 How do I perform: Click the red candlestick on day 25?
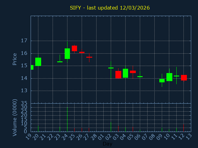tap(74, 48)
